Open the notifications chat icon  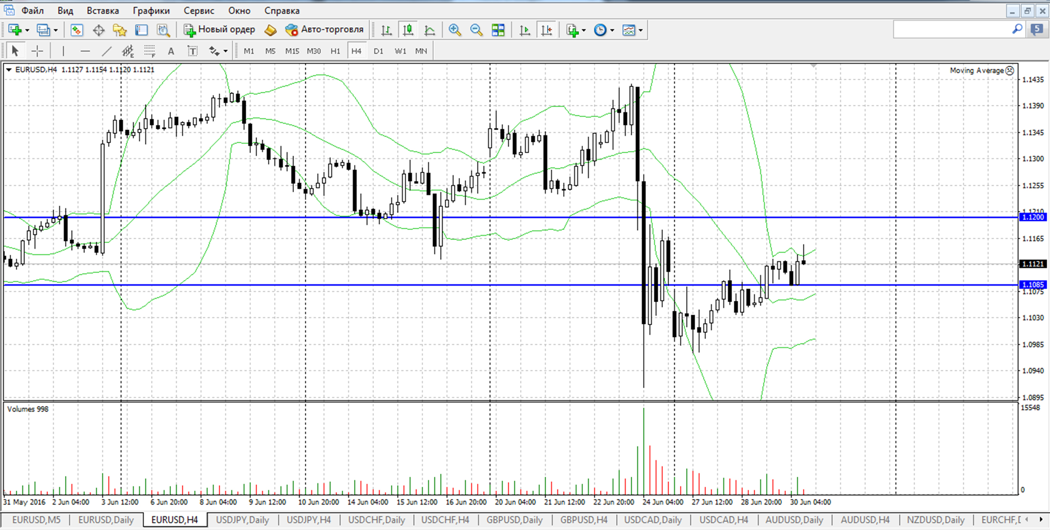[1037, 29]
